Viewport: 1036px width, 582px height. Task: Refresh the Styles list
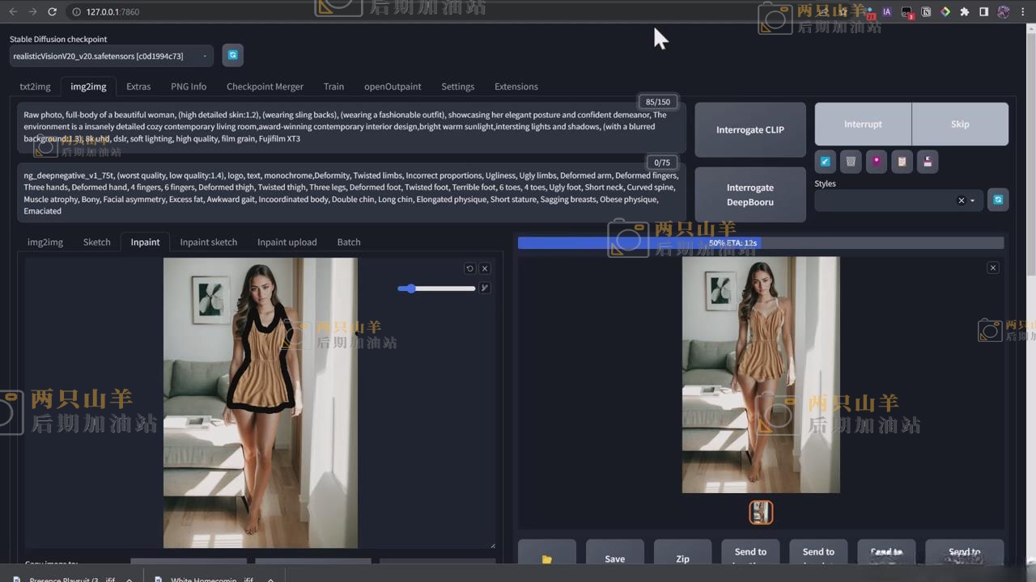coord(998,200)
